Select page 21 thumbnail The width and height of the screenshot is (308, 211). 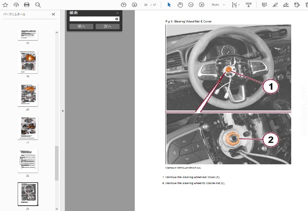coord(28,128)
